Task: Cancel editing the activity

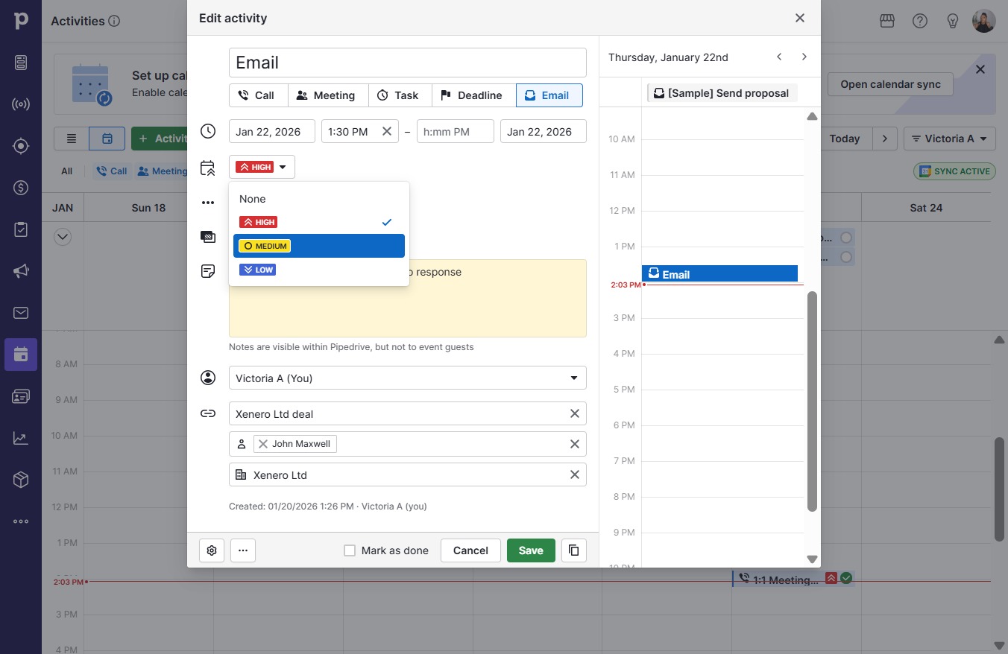Action: (x=470, y=550)
